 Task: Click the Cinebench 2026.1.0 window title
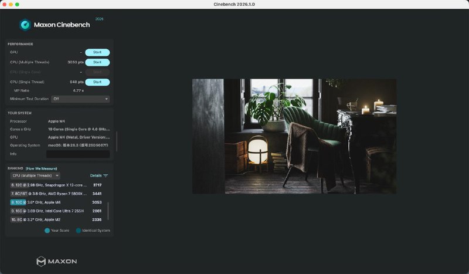click(234, 5)
